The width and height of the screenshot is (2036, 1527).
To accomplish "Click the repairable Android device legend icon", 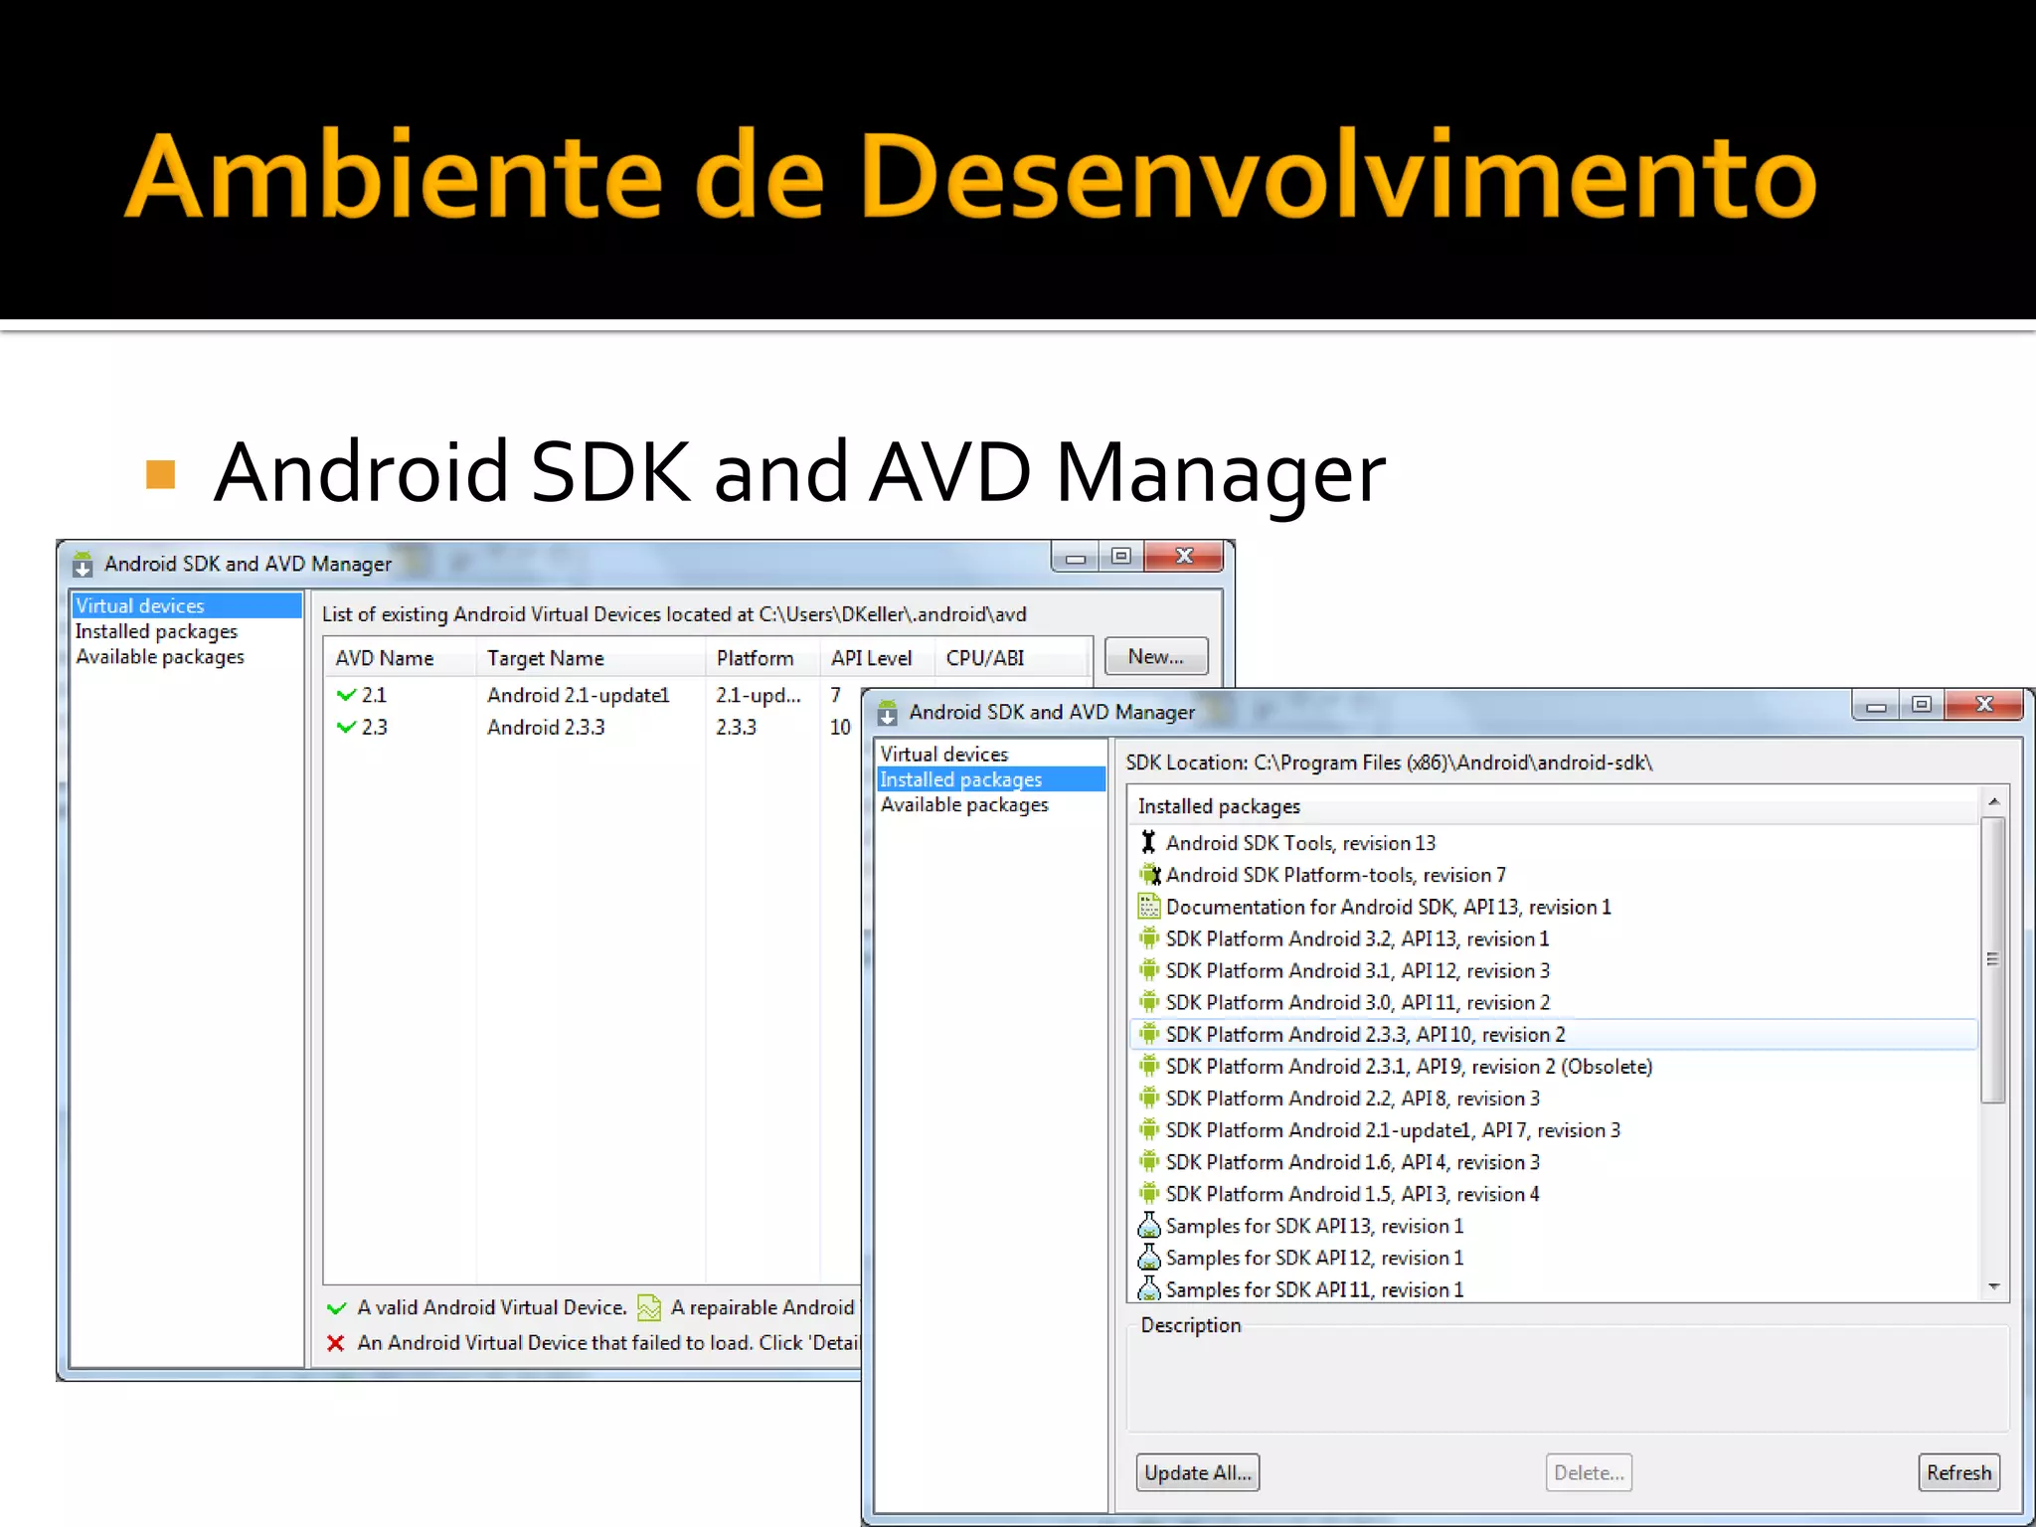I will 648,1307.
